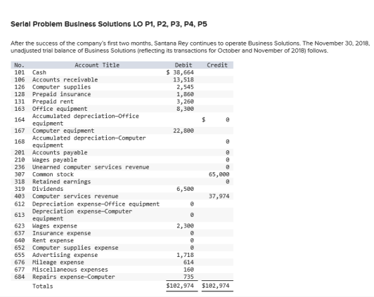Click account number 655

(19, 255)
